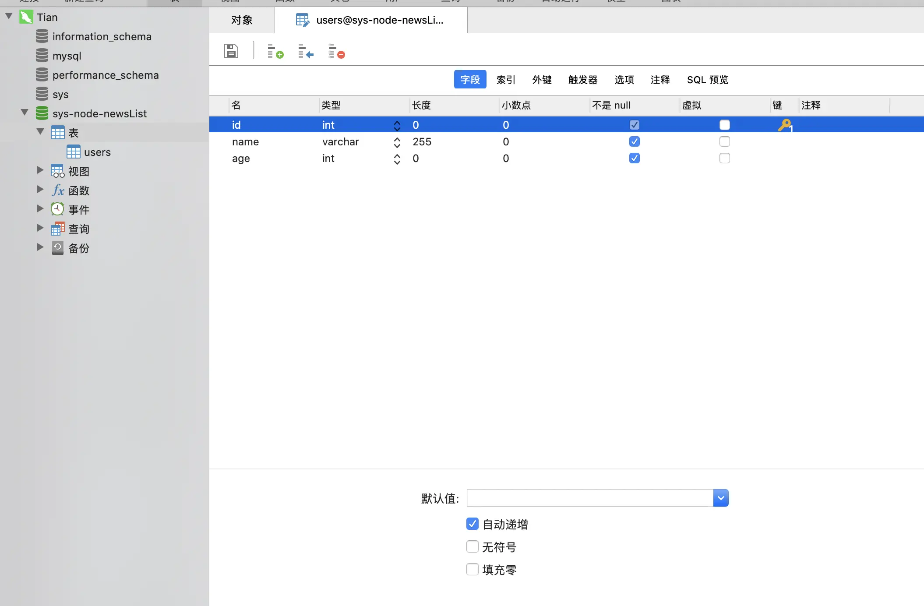
Task: Toggle the not null checkbox for the age field
Action: click(x=634, y=158)
